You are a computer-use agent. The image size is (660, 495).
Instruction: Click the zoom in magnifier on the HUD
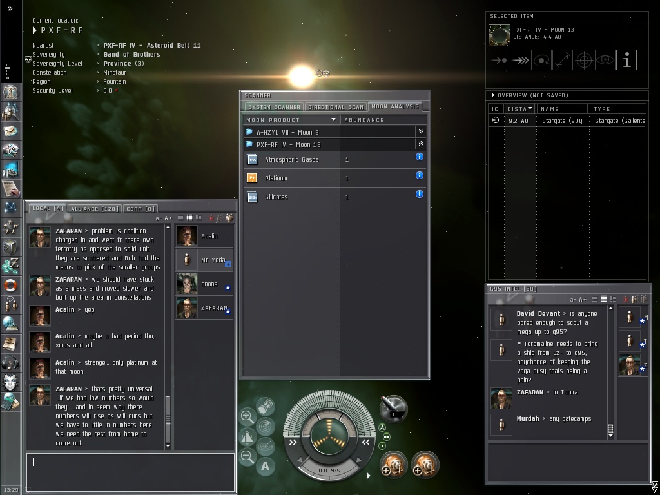(x=247, y=417)
